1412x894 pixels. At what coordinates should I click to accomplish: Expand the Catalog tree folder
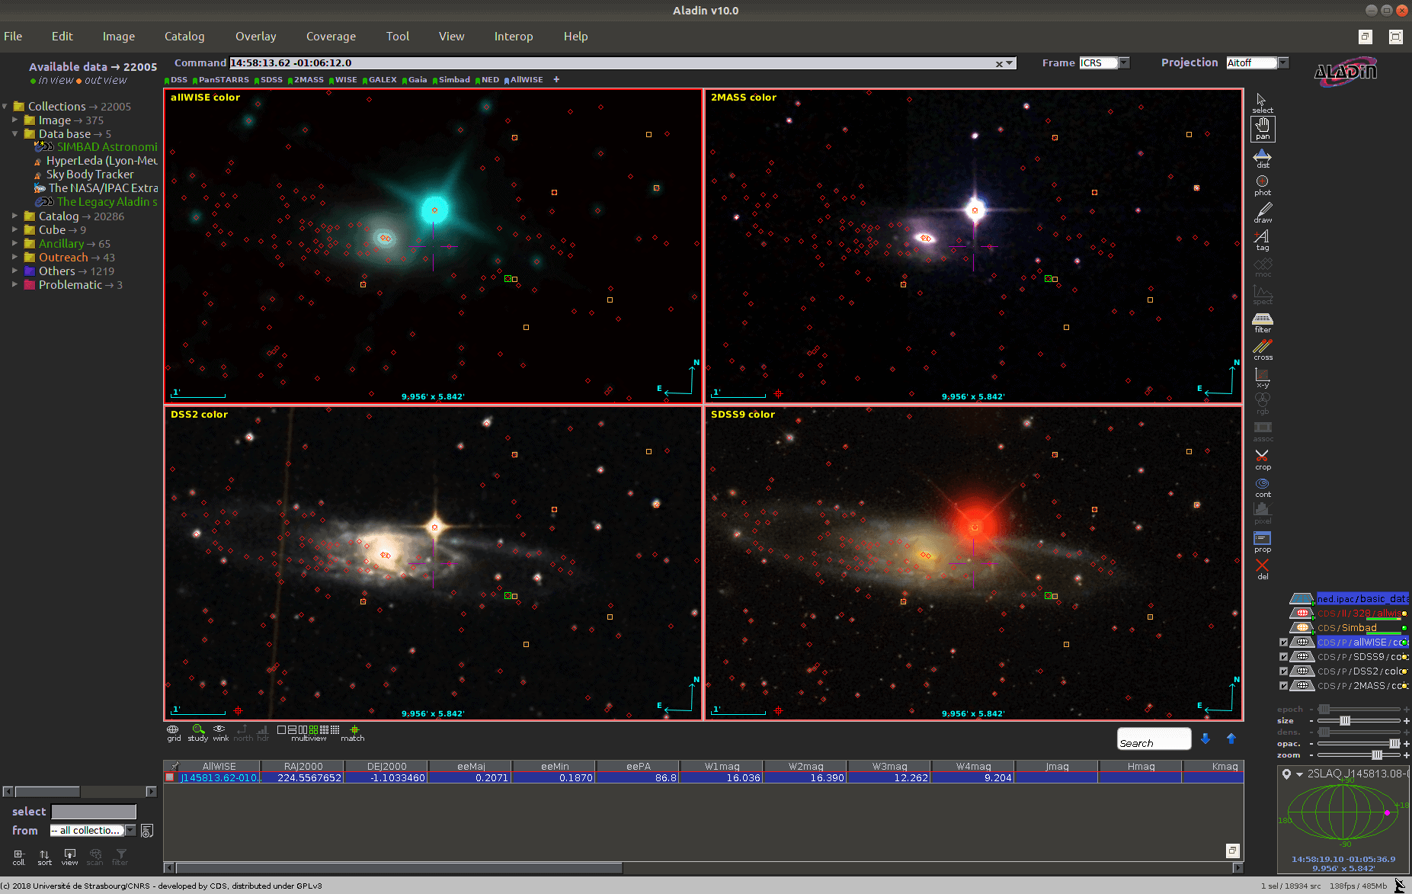[14, 216]
